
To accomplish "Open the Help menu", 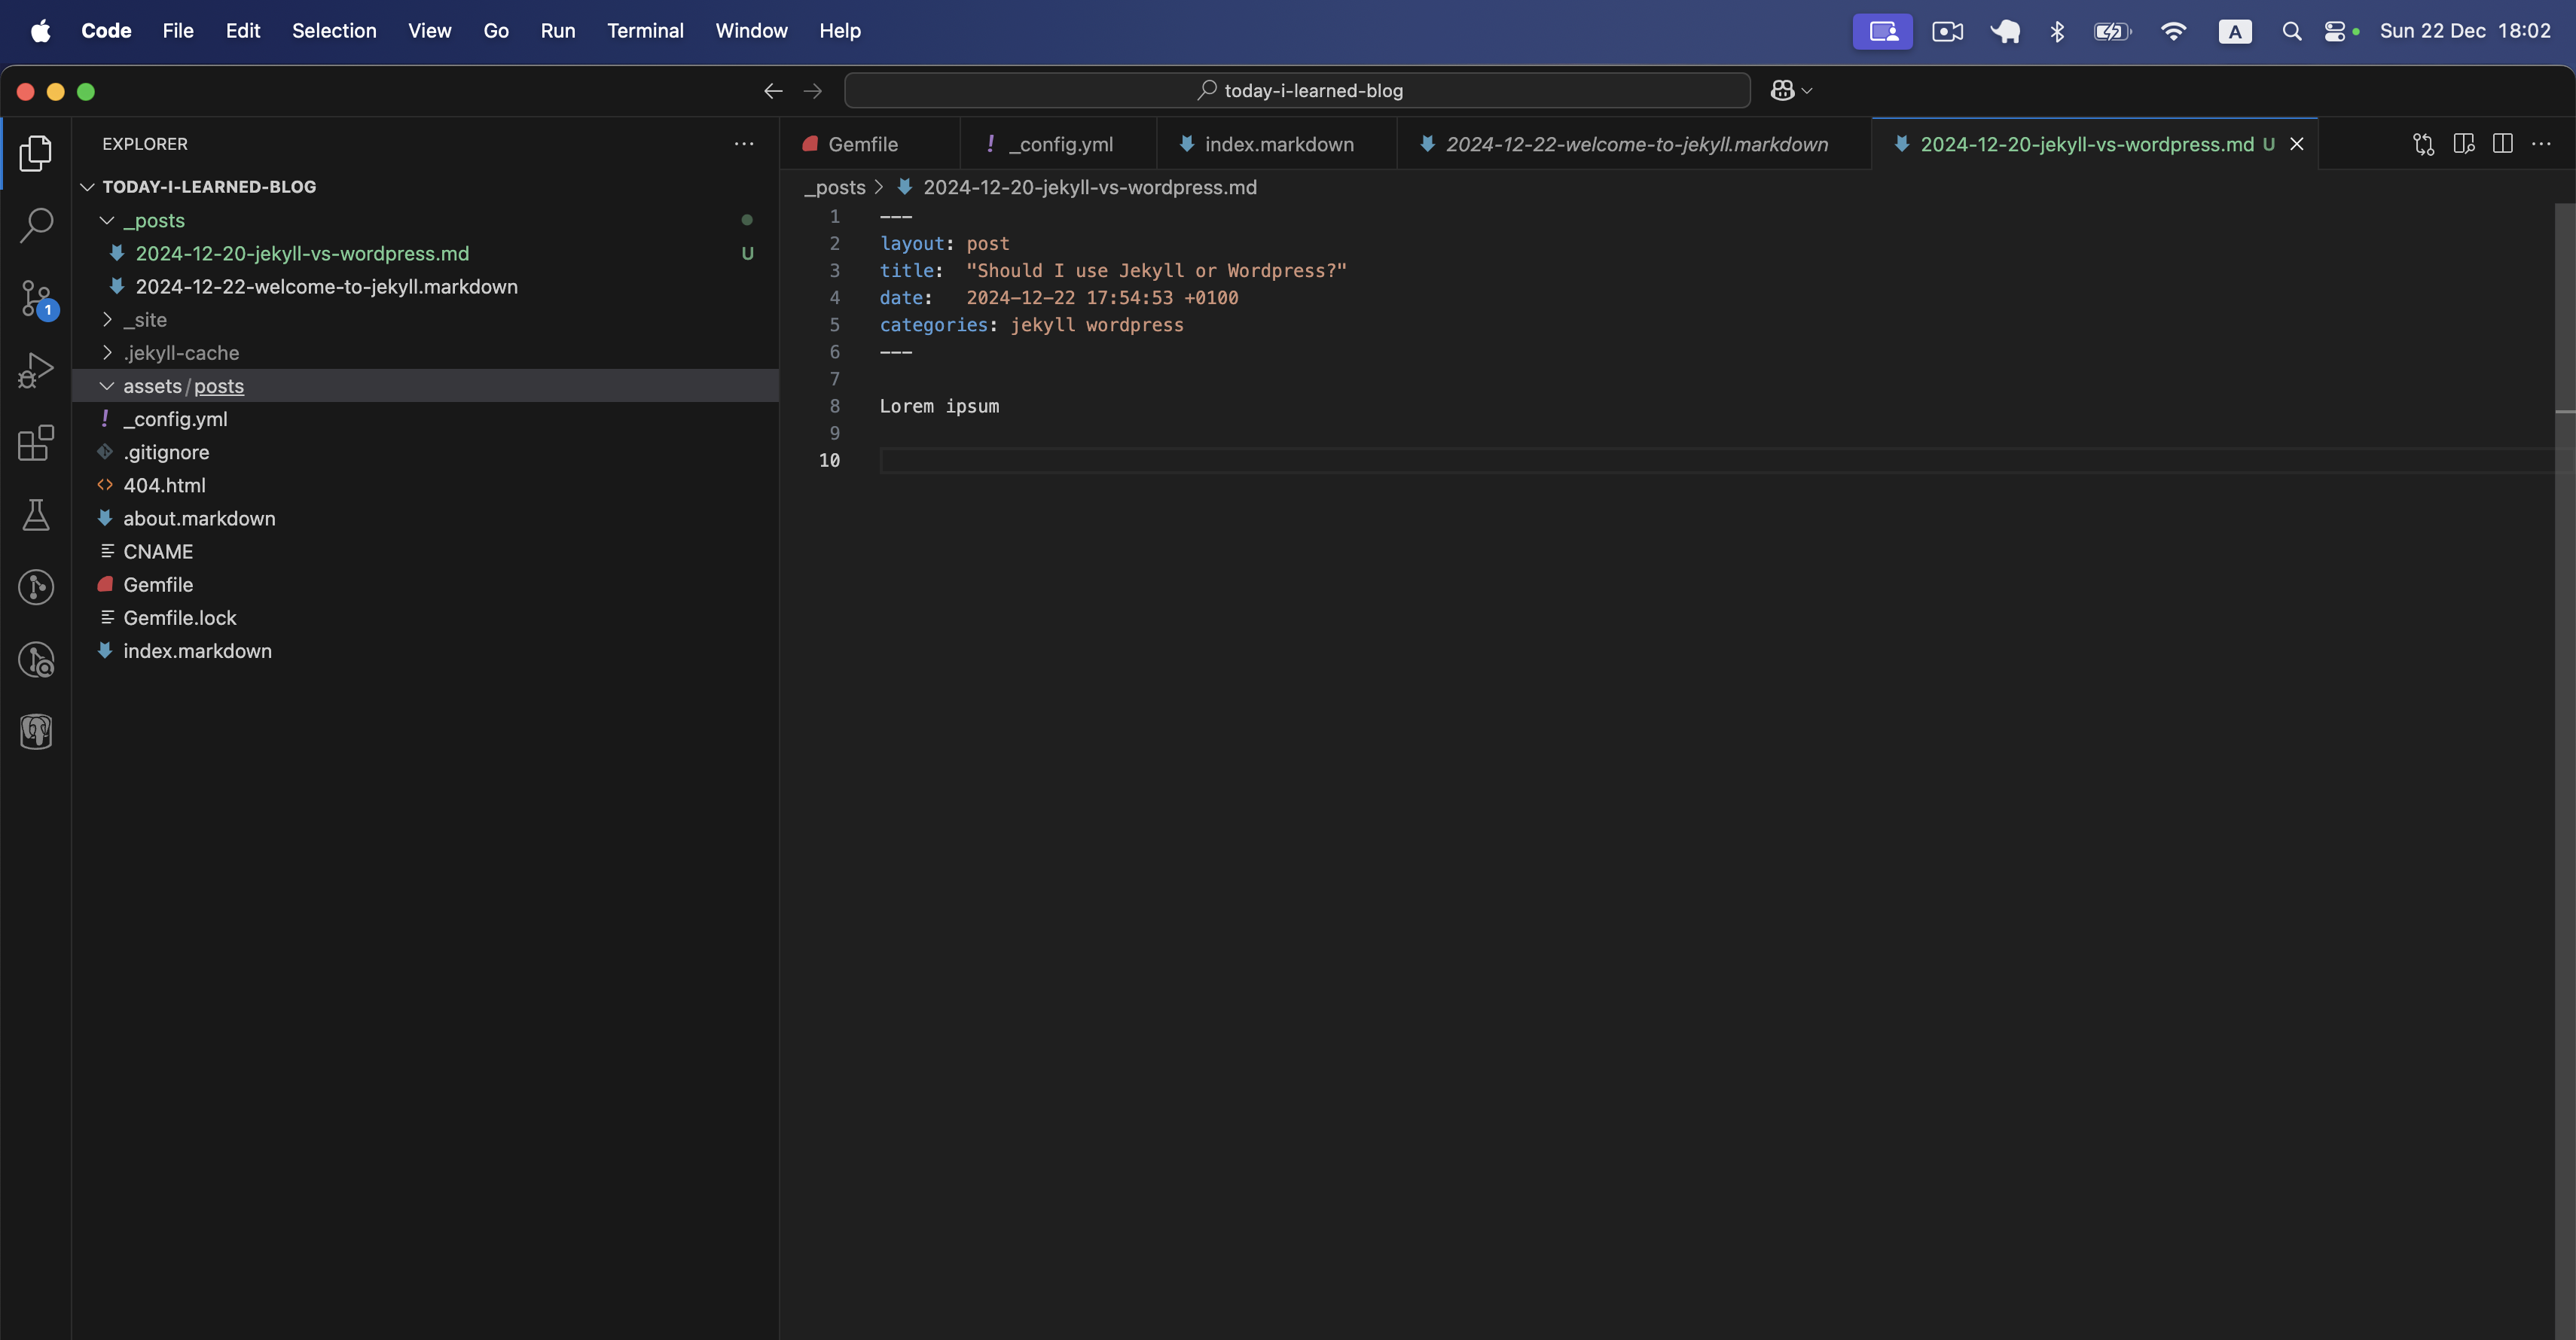I will point(839,31).
